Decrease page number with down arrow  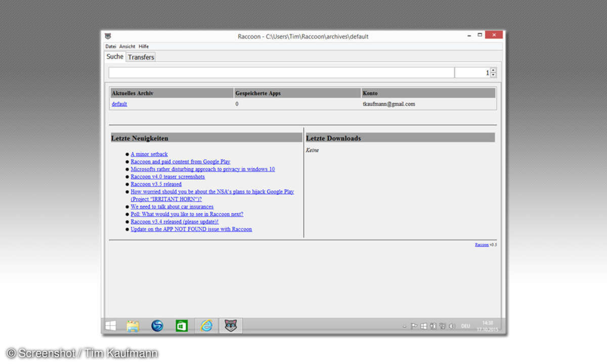point(493,75)
